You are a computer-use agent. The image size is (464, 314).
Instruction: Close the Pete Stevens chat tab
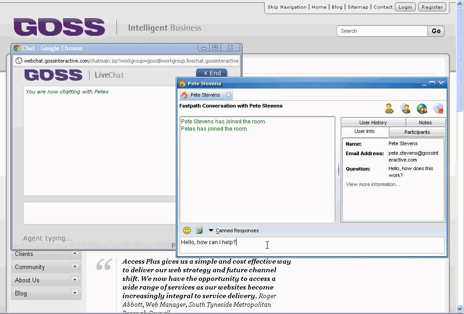click(228, 94)
